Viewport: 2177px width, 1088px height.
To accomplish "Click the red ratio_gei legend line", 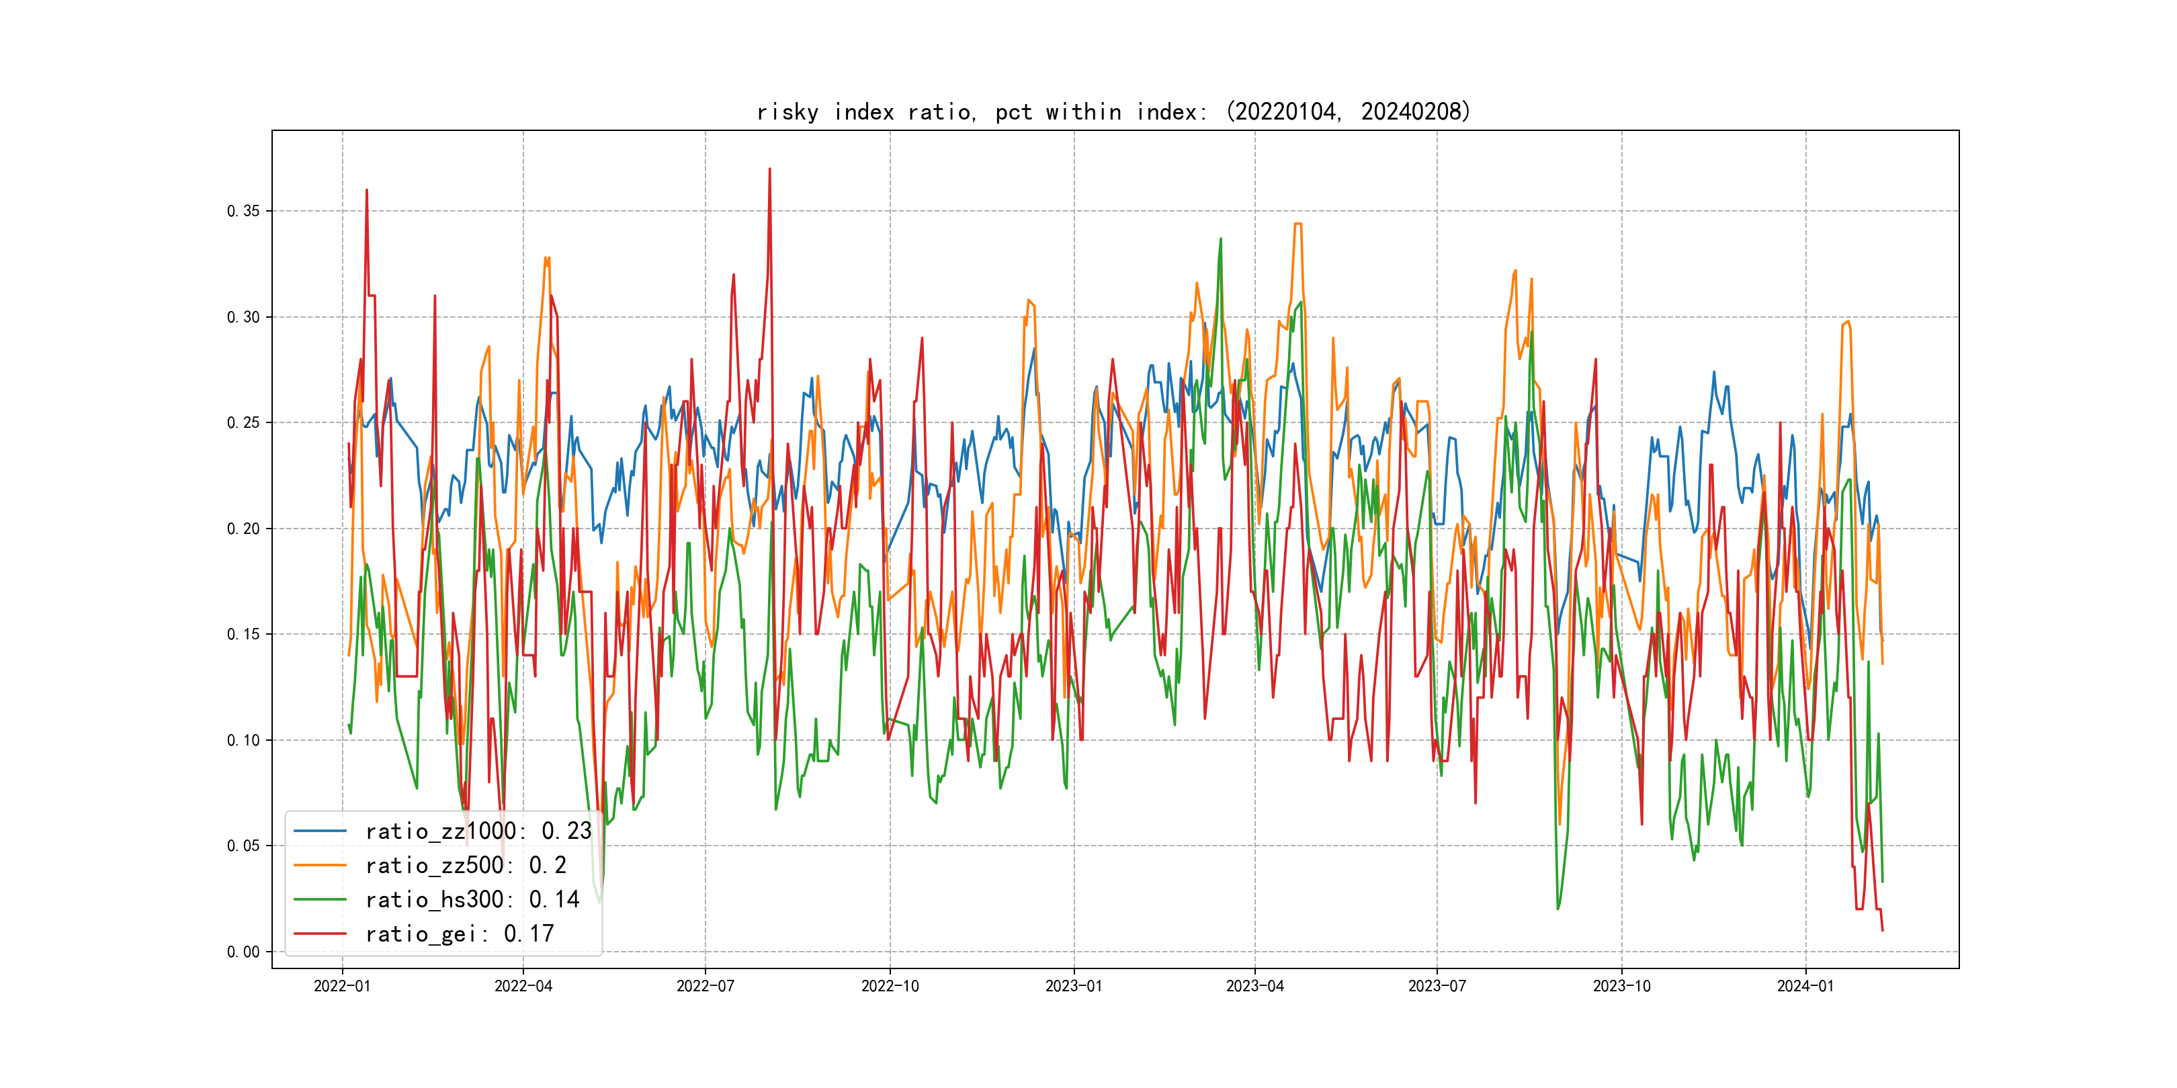I will pyautogui.click(x=319, y=934).
